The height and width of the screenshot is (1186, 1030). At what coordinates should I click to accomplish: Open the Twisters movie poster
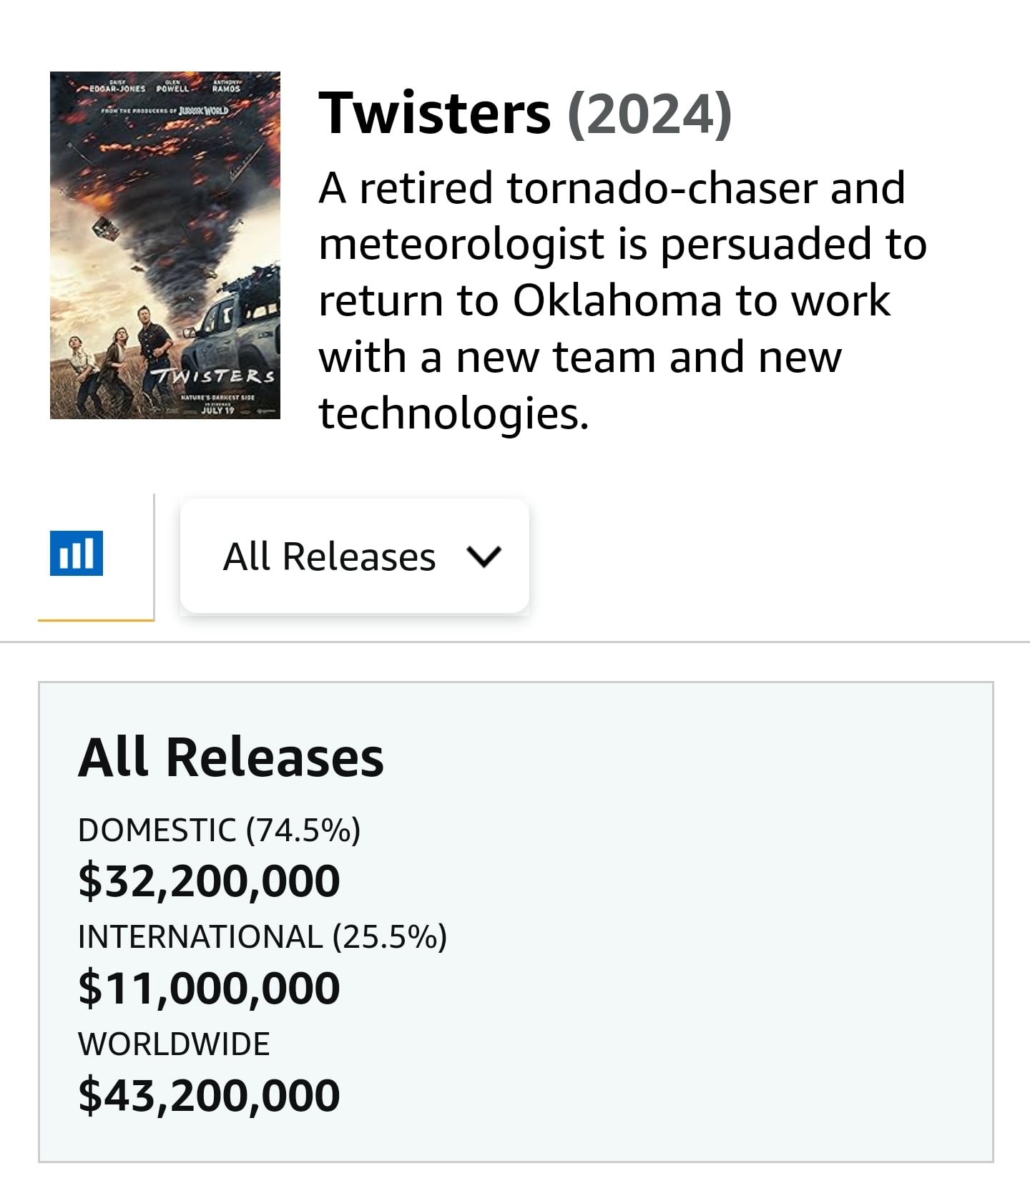pyautogui.click(x=165, y=245)
